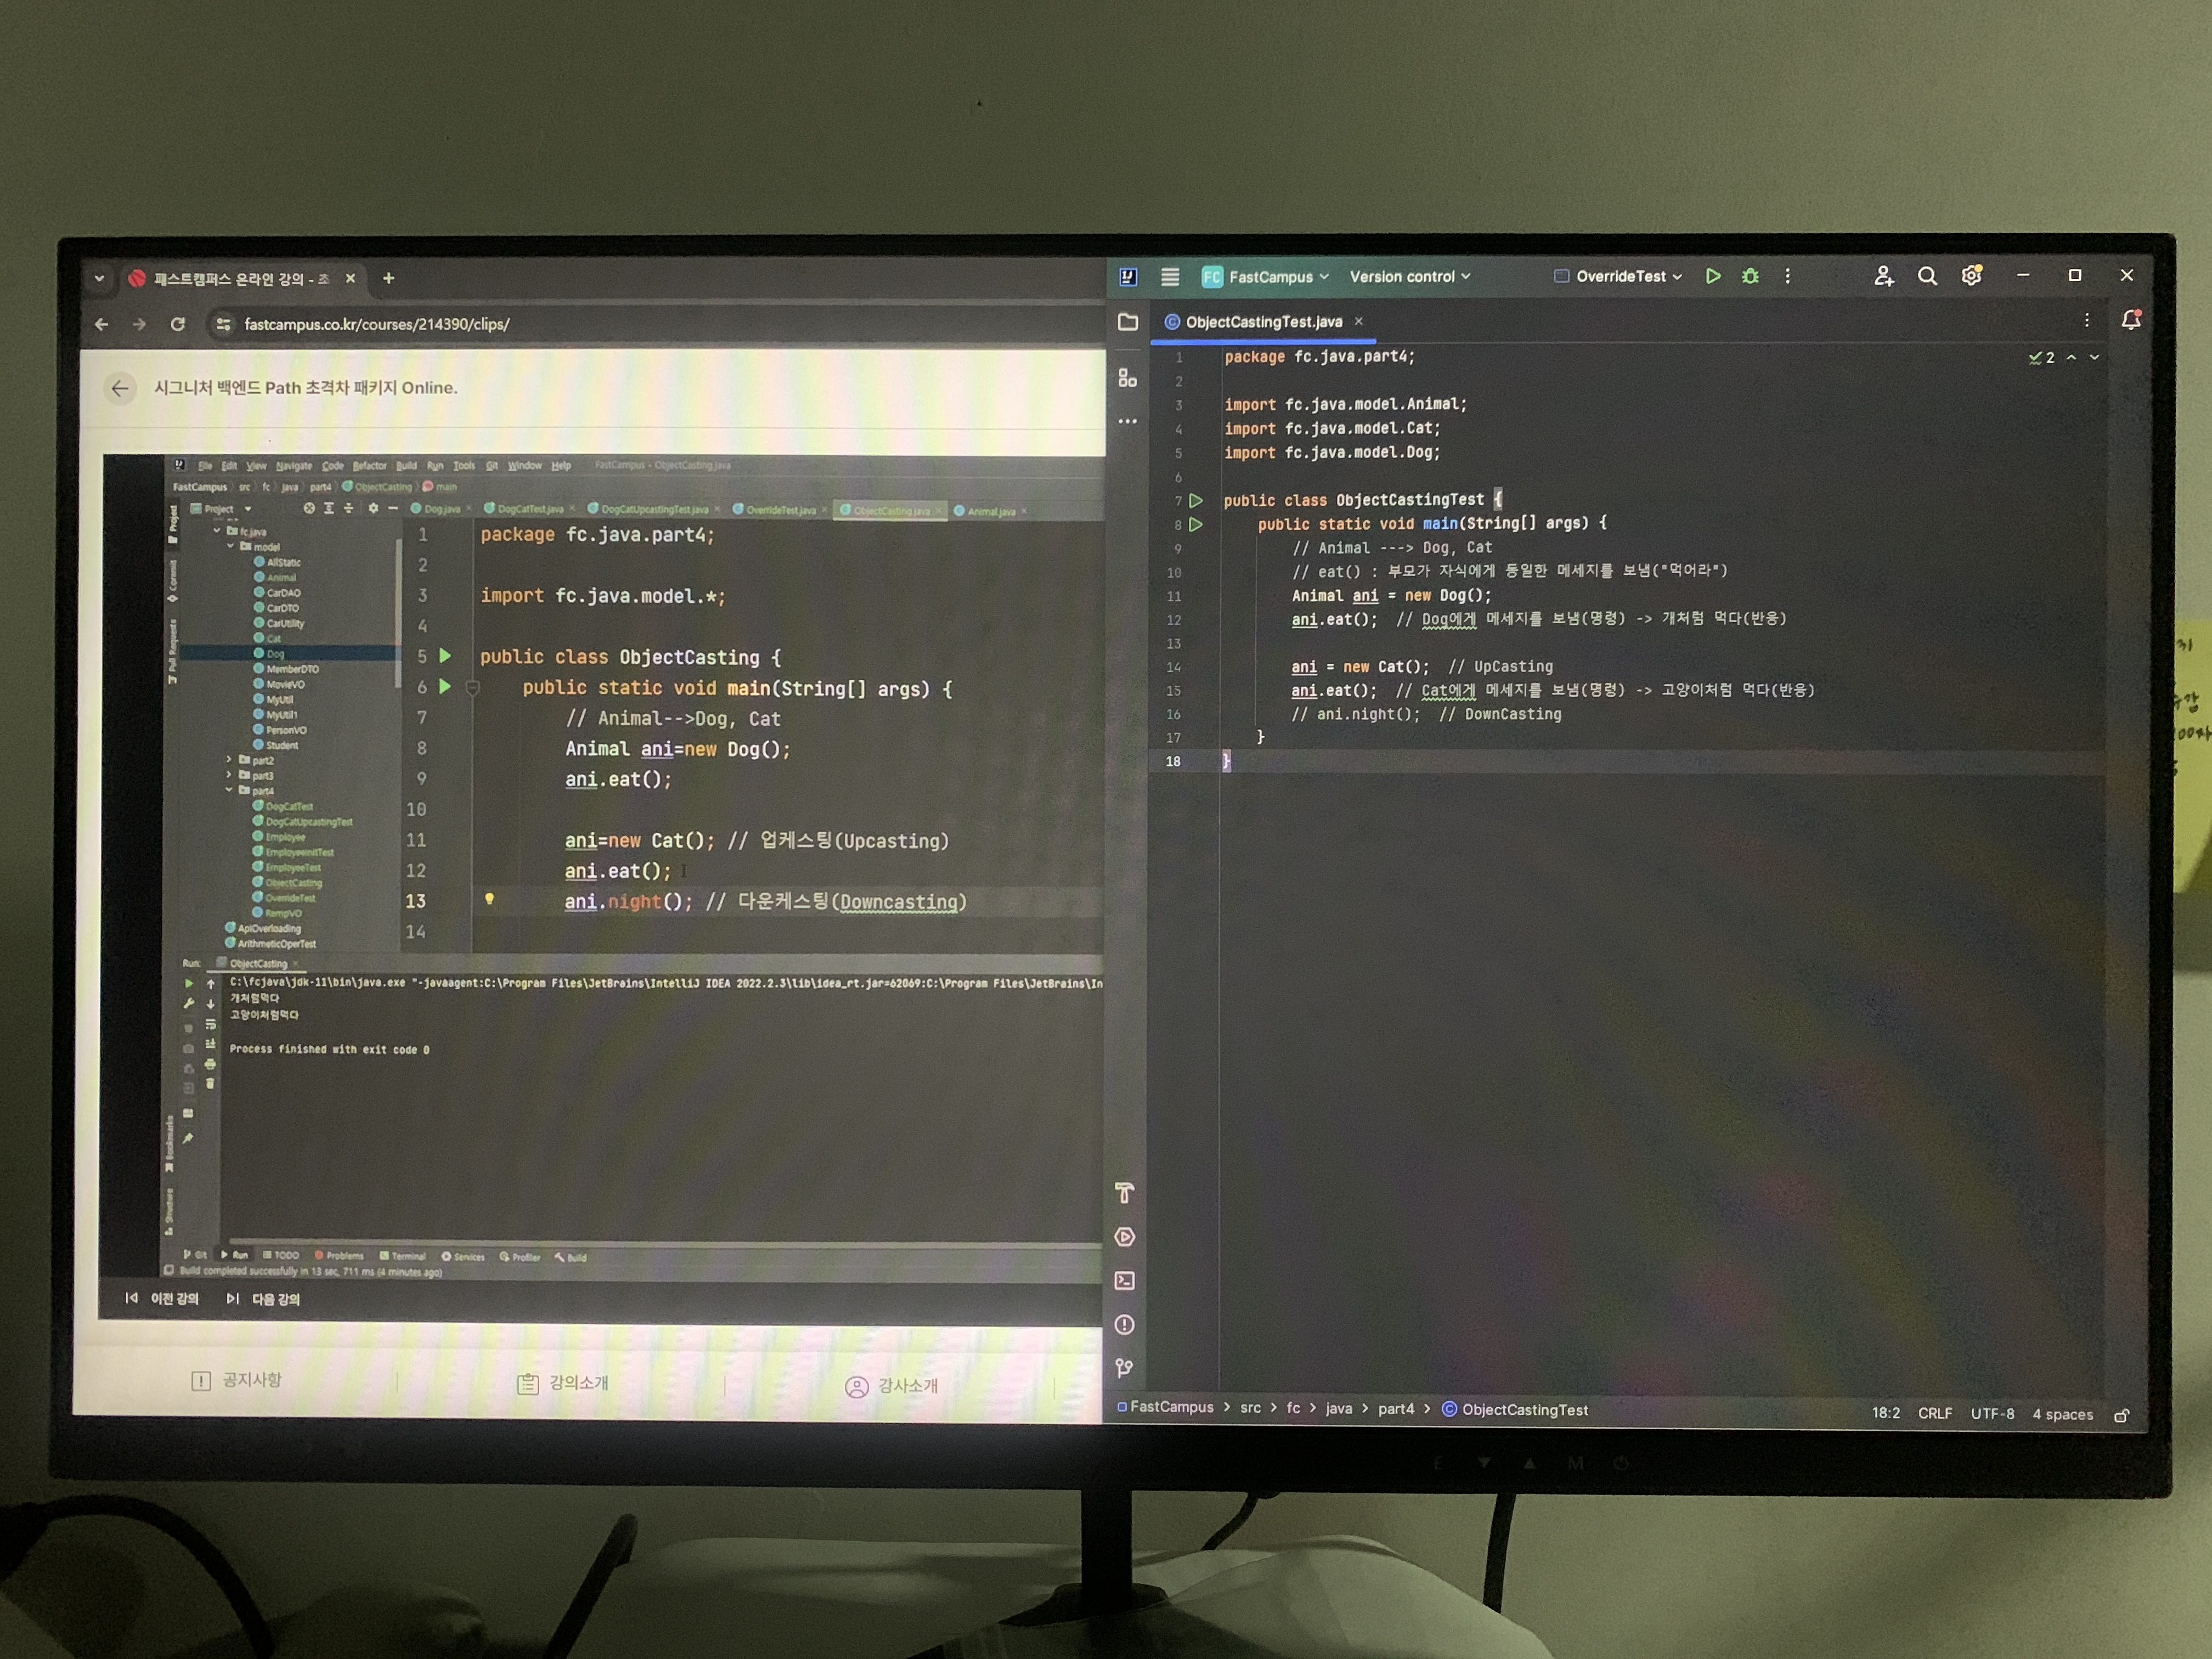The image size is (2212, 1659).
Task: Open the notifications bell
Action: point(2130,320)
